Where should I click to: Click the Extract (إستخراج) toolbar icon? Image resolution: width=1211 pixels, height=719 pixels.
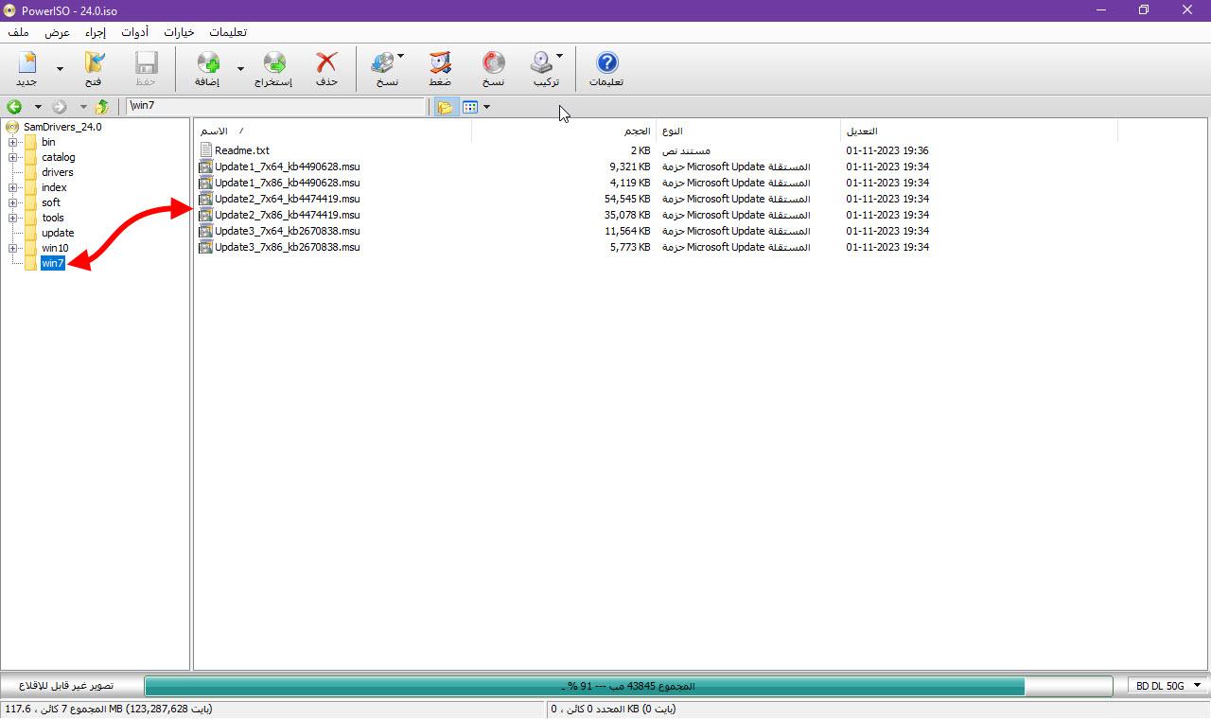[x=273, y=63]
